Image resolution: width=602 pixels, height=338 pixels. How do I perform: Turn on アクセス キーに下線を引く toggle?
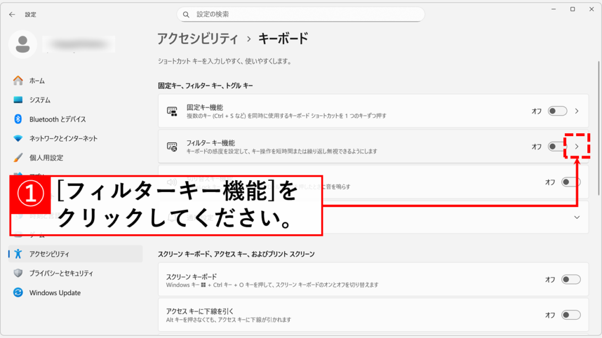pyautogui.click(x=571, y=315)
